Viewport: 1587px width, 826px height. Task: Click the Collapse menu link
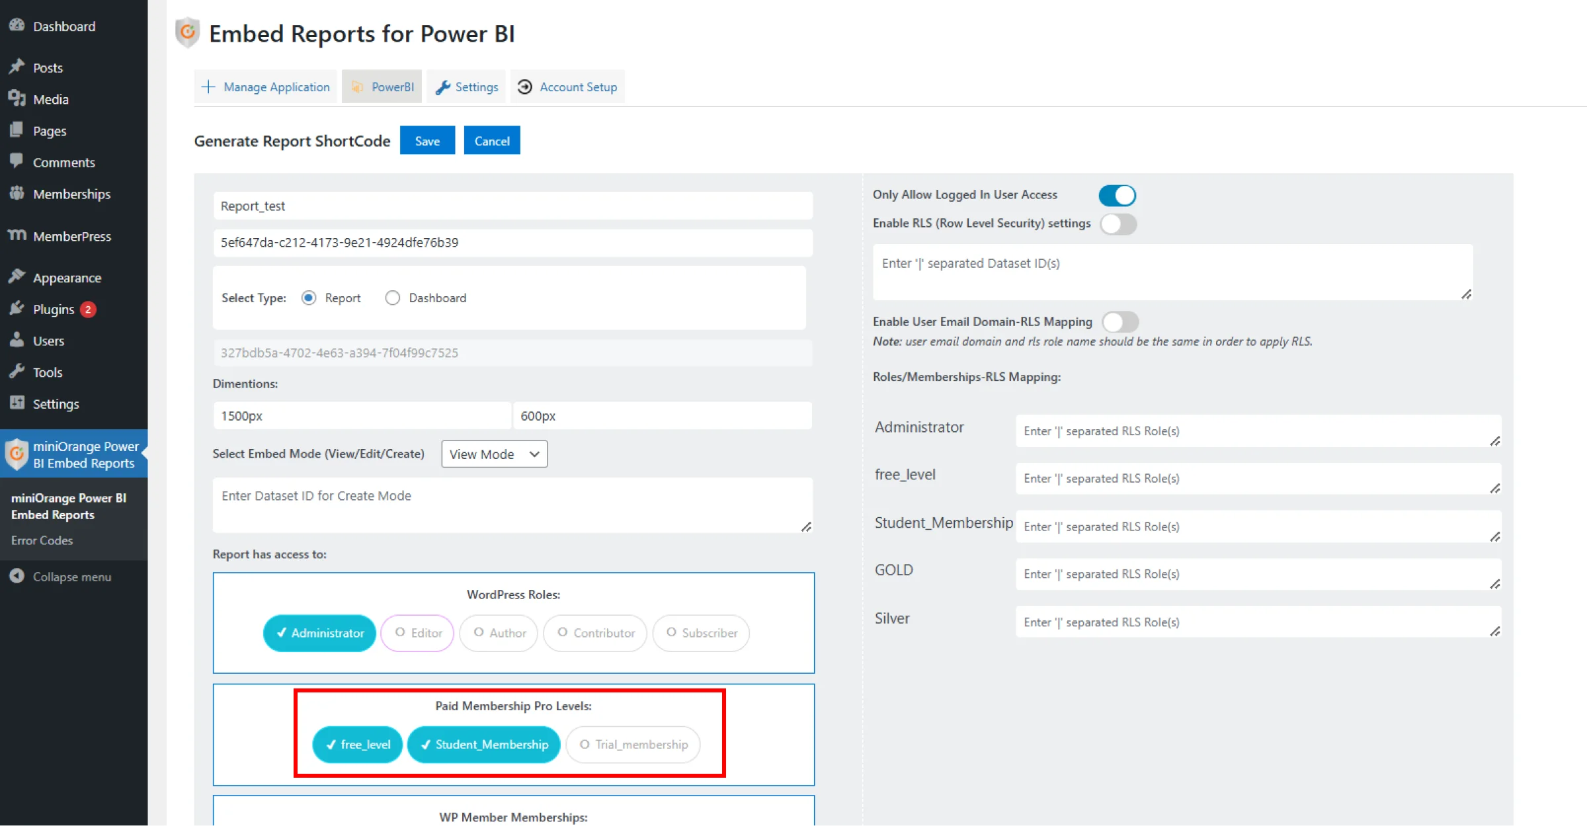tap(72, 577)
